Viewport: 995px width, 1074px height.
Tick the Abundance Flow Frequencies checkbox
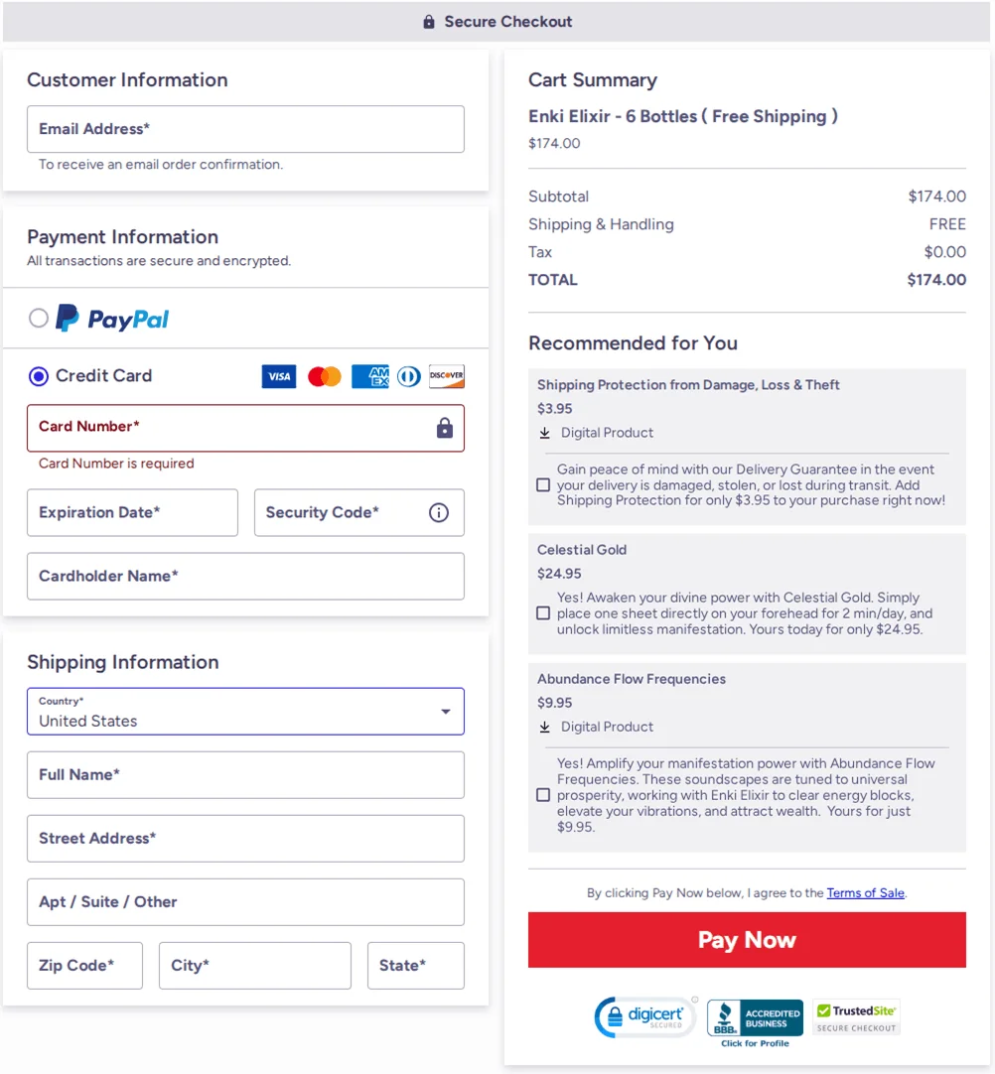[x=543, y=795]
